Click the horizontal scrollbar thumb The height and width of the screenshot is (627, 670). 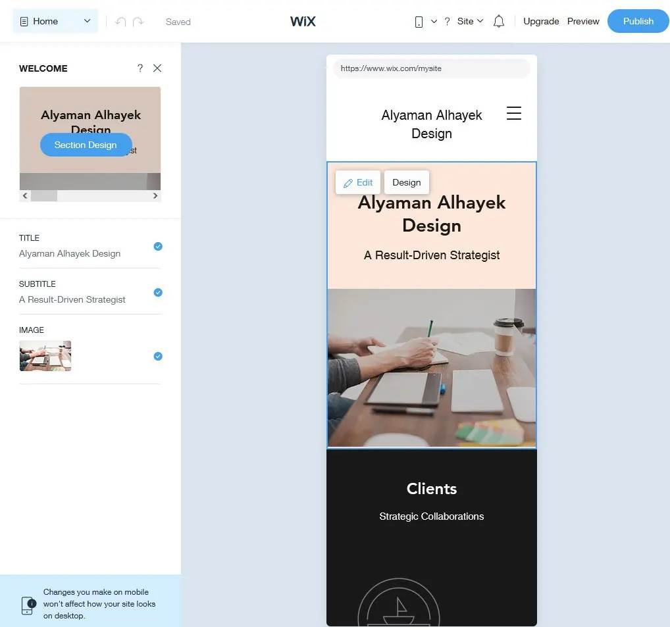44,195
